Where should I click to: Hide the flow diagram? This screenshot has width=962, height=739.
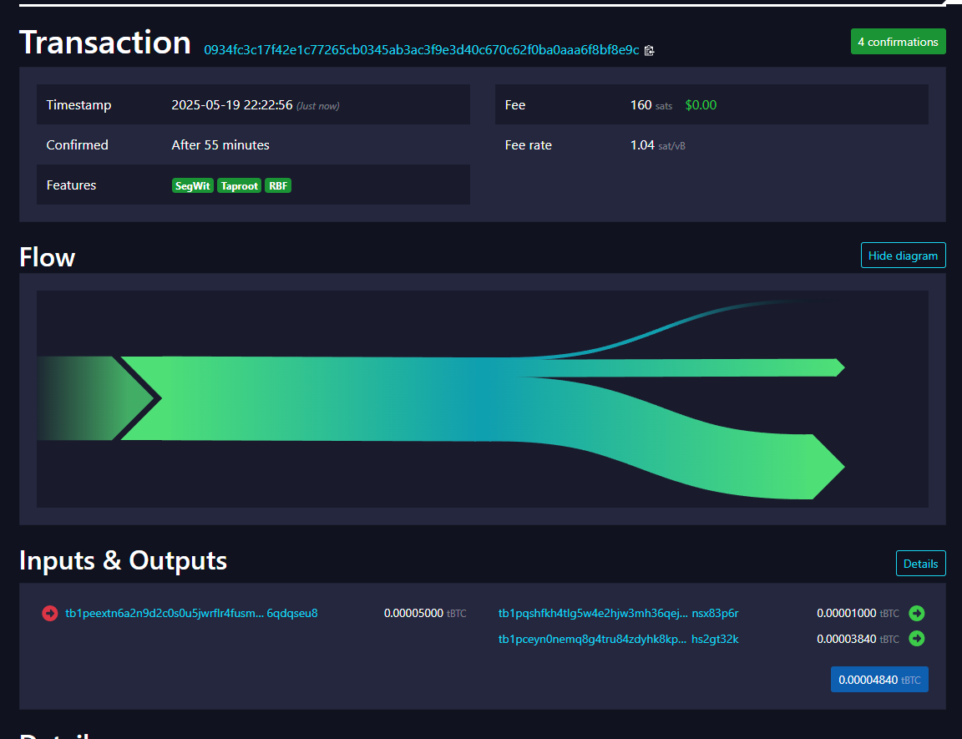click(903, 256)
